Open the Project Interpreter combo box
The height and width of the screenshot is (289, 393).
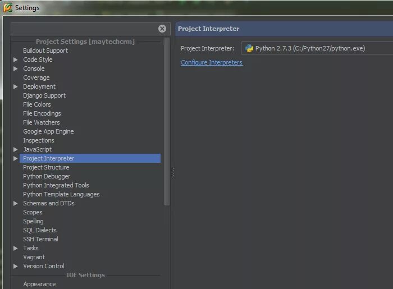point(317,48)
